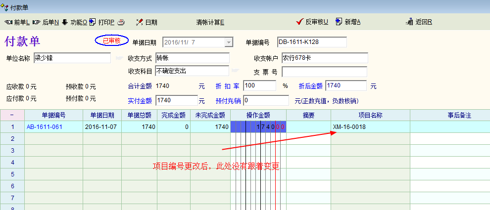The width and height of the screenshot is (490, 210).
Task: Open document link AB-1611-061 in grid
Action: [45, 127]
